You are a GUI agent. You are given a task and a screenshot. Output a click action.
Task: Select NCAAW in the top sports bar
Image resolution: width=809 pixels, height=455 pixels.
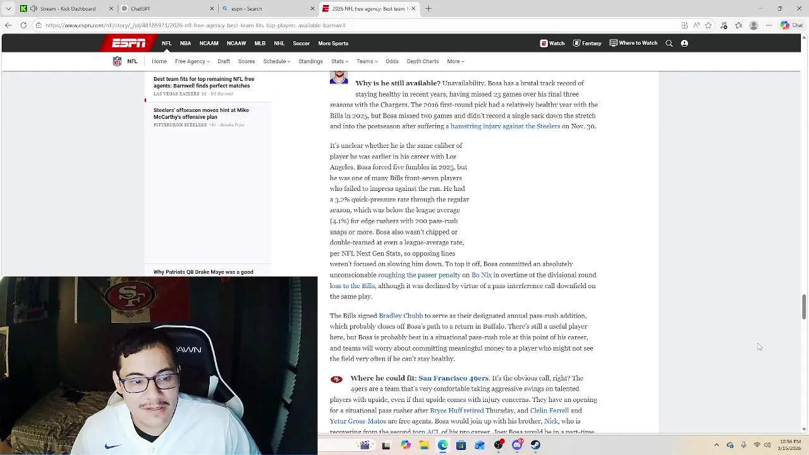click(x=236, y=43)
